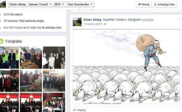
Task: Open the Arzu Irkil Yorgun link
Action: [13, 28]
